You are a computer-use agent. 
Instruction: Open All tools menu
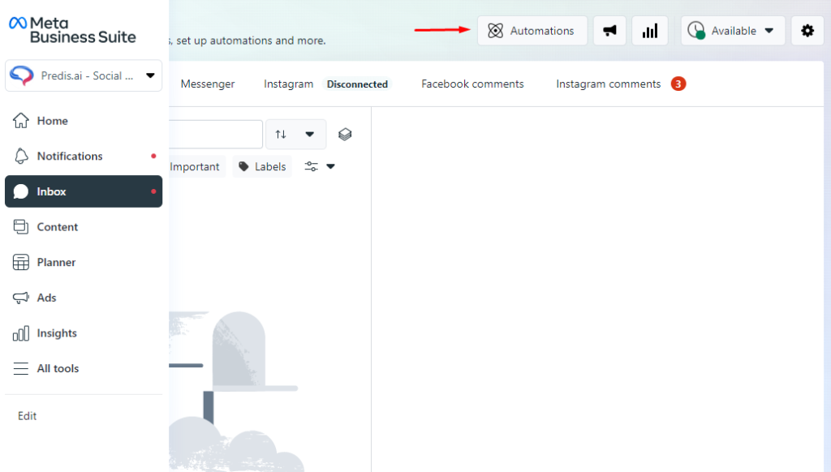click(84, 368)
